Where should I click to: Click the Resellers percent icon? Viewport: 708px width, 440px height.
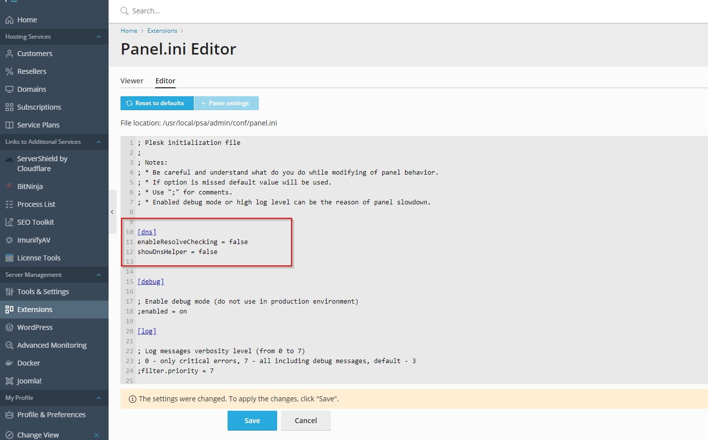click(9, 71)
